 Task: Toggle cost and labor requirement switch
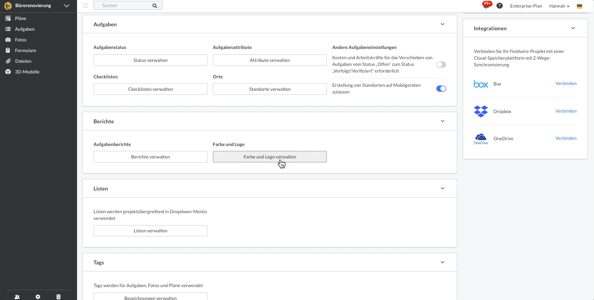pyautogui.click(x=441, y=65)
